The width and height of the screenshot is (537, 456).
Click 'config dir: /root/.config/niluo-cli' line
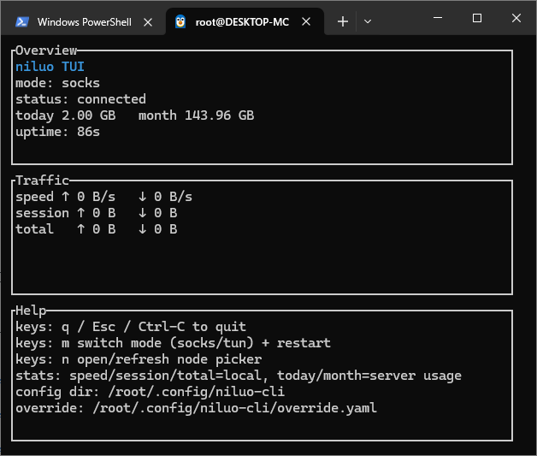coord(150,392)
